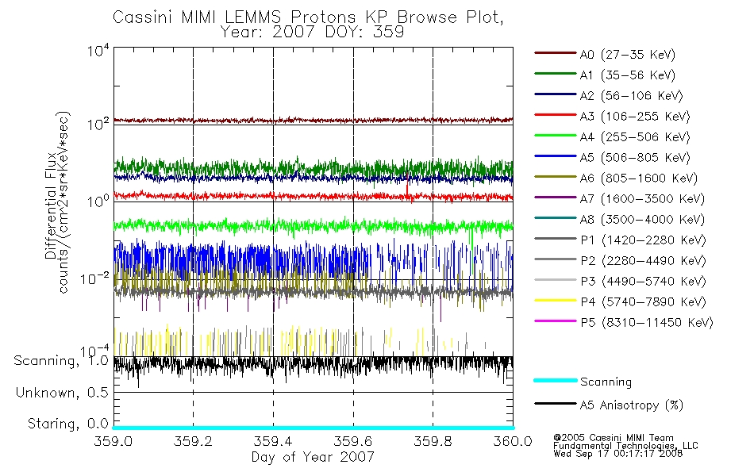Click the Scanning, 1.0 axis label
The height and width of the screenshot is (476, 754).
61,361
